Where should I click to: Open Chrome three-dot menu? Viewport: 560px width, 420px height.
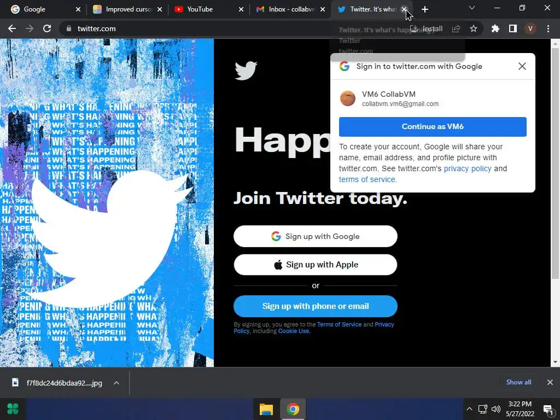[548, 28]
